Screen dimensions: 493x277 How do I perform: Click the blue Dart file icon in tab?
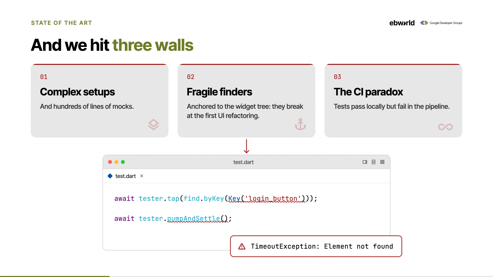click(x=110, y=176)
